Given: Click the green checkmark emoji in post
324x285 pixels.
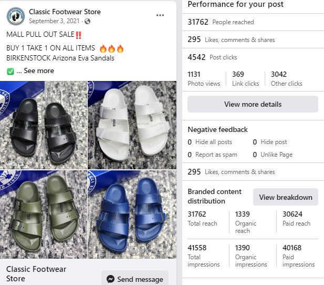Looking at the screenshot, I should click(x=11, y=71).
